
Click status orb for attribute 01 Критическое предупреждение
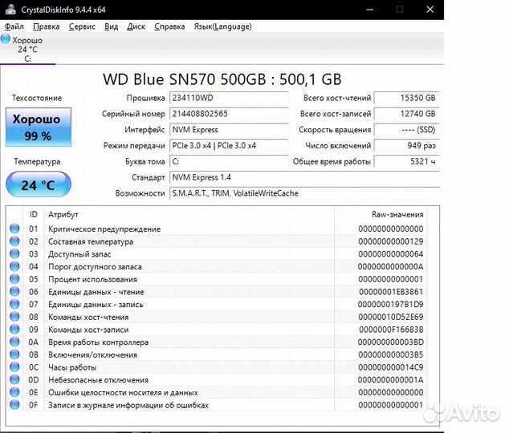point(14,229)
